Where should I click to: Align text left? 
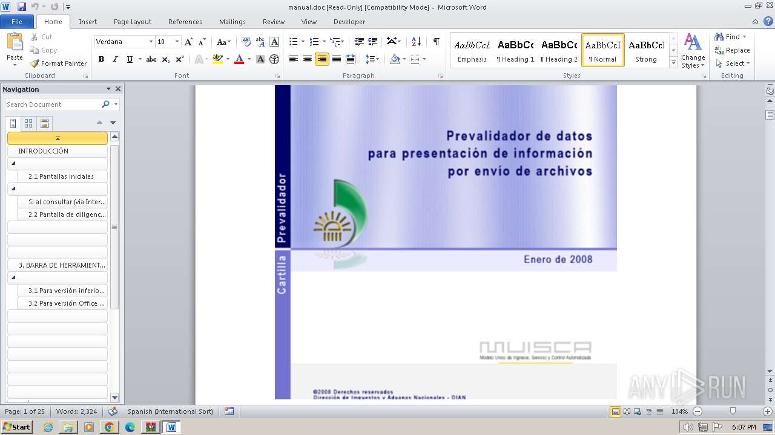coord(293,59)
